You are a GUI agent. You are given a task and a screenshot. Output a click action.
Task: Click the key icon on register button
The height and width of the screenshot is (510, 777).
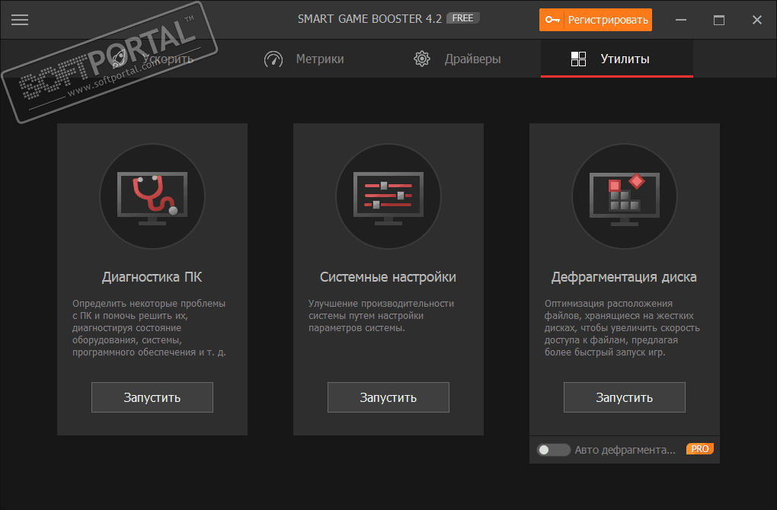pyautogui.click(x=552, y=20)
